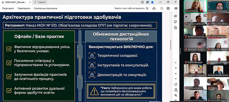The width and height of the screenshot is (229, 102).
Task: Click the 'Знайти текст або інструменти' search field
Action: coord(129,8)
